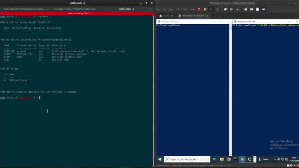
Task: Open the snapshot manager toolbar icon
Action: coord(237,10)
